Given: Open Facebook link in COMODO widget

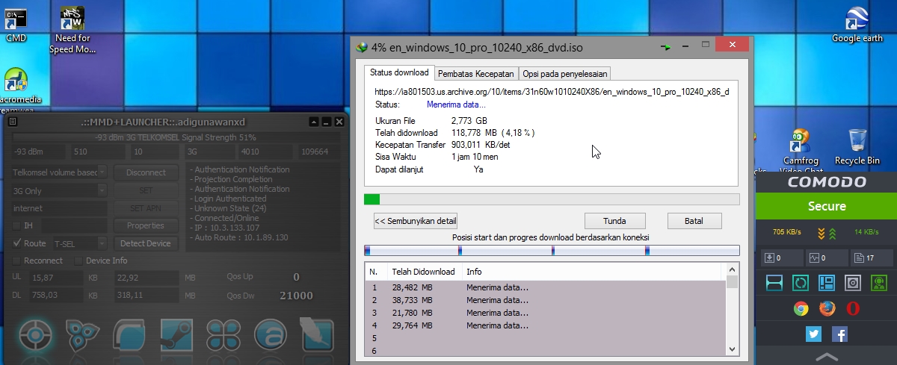Looking at the screenshot, I should pyautogui.click(x=839, y=334).
